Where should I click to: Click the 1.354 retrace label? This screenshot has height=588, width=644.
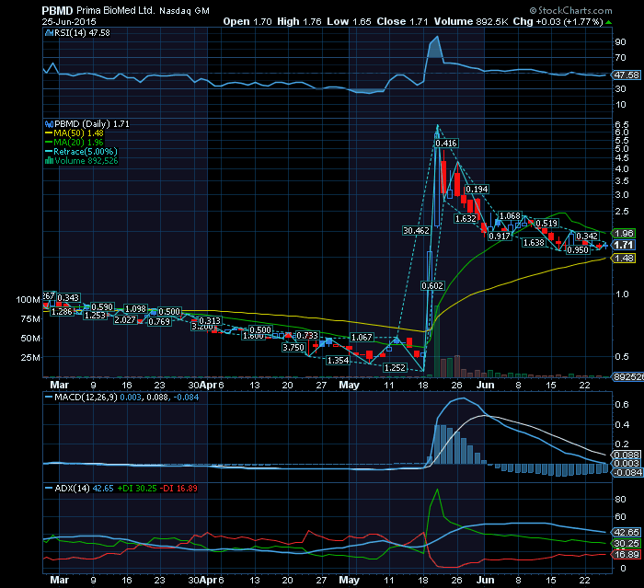pyautogui.click(x=338, y=361)
